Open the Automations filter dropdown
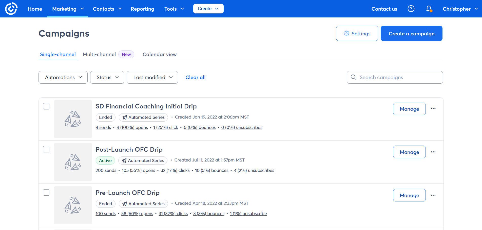The height and width of the screenshot is (230, 482). pyautogui.click(x=63, y=77)
